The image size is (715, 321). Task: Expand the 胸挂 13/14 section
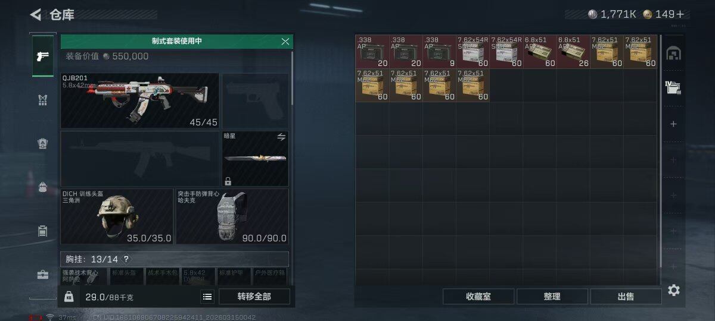coord(175,259)
